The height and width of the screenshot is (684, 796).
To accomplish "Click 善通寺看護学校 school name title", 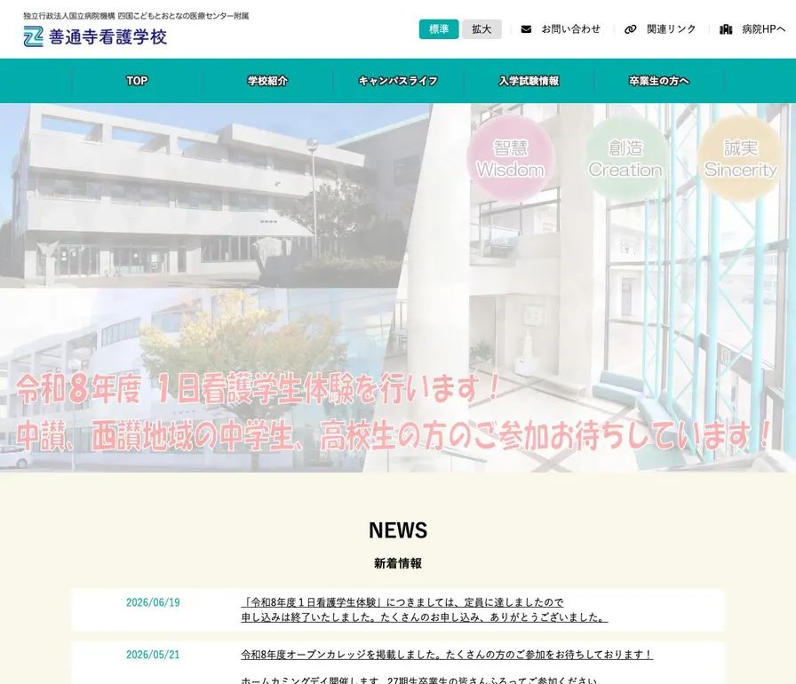I will (x=107, y=37).
